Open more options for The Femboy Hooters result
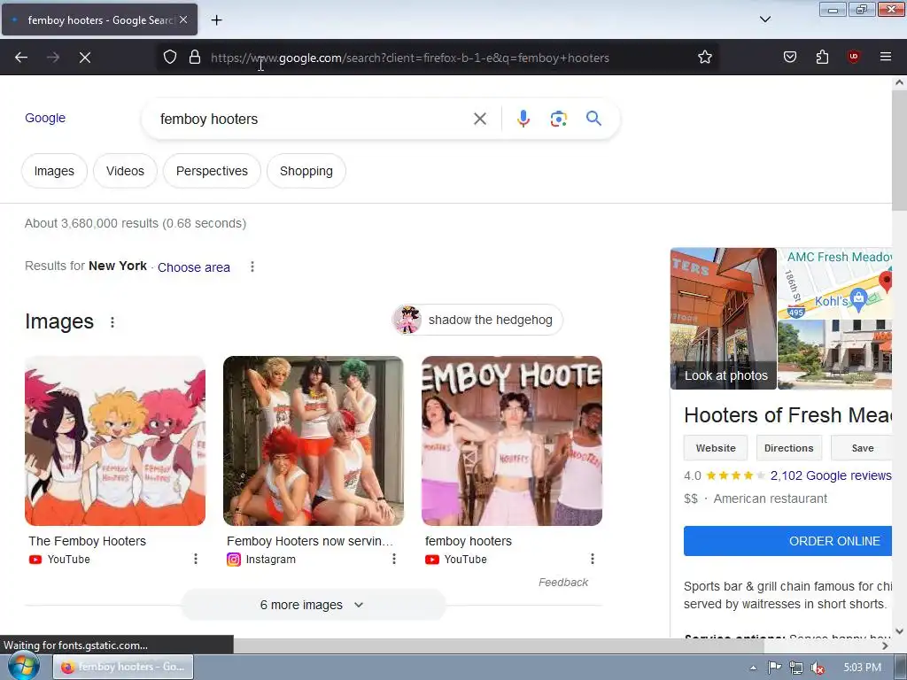Screen dimensions: 907x680 pyautogui.click(x=196, y=559)
